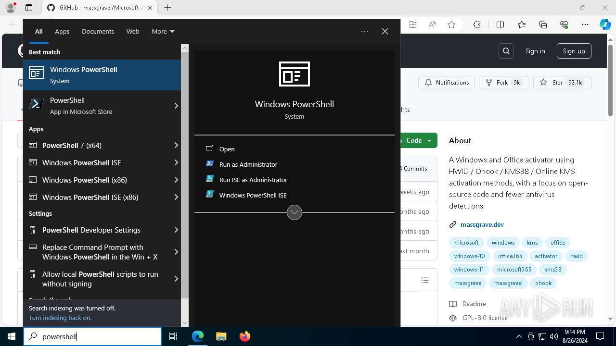Click Edge favorites star icon
The width and height of the screenshot is (616, 346).
point(451,25)
